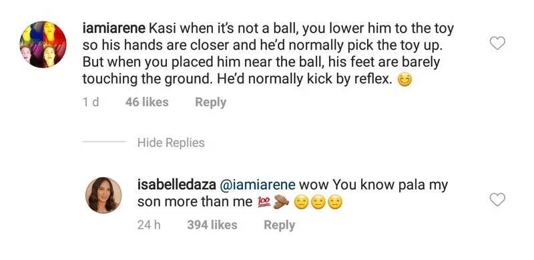Screen dimensions: 534x260
Task: Click the isabelledaza username
Action: pos(176,185)
